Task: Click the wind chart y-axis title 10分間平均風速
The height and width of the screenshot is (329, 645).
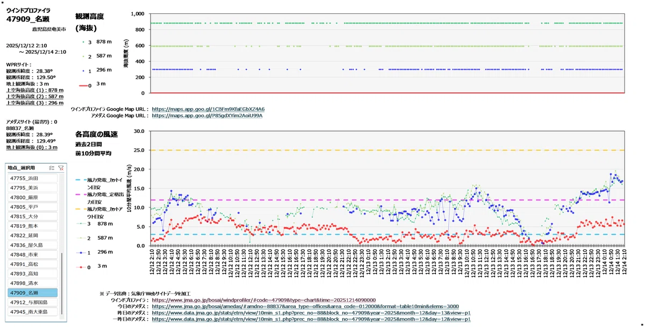Action: point(130,188)
